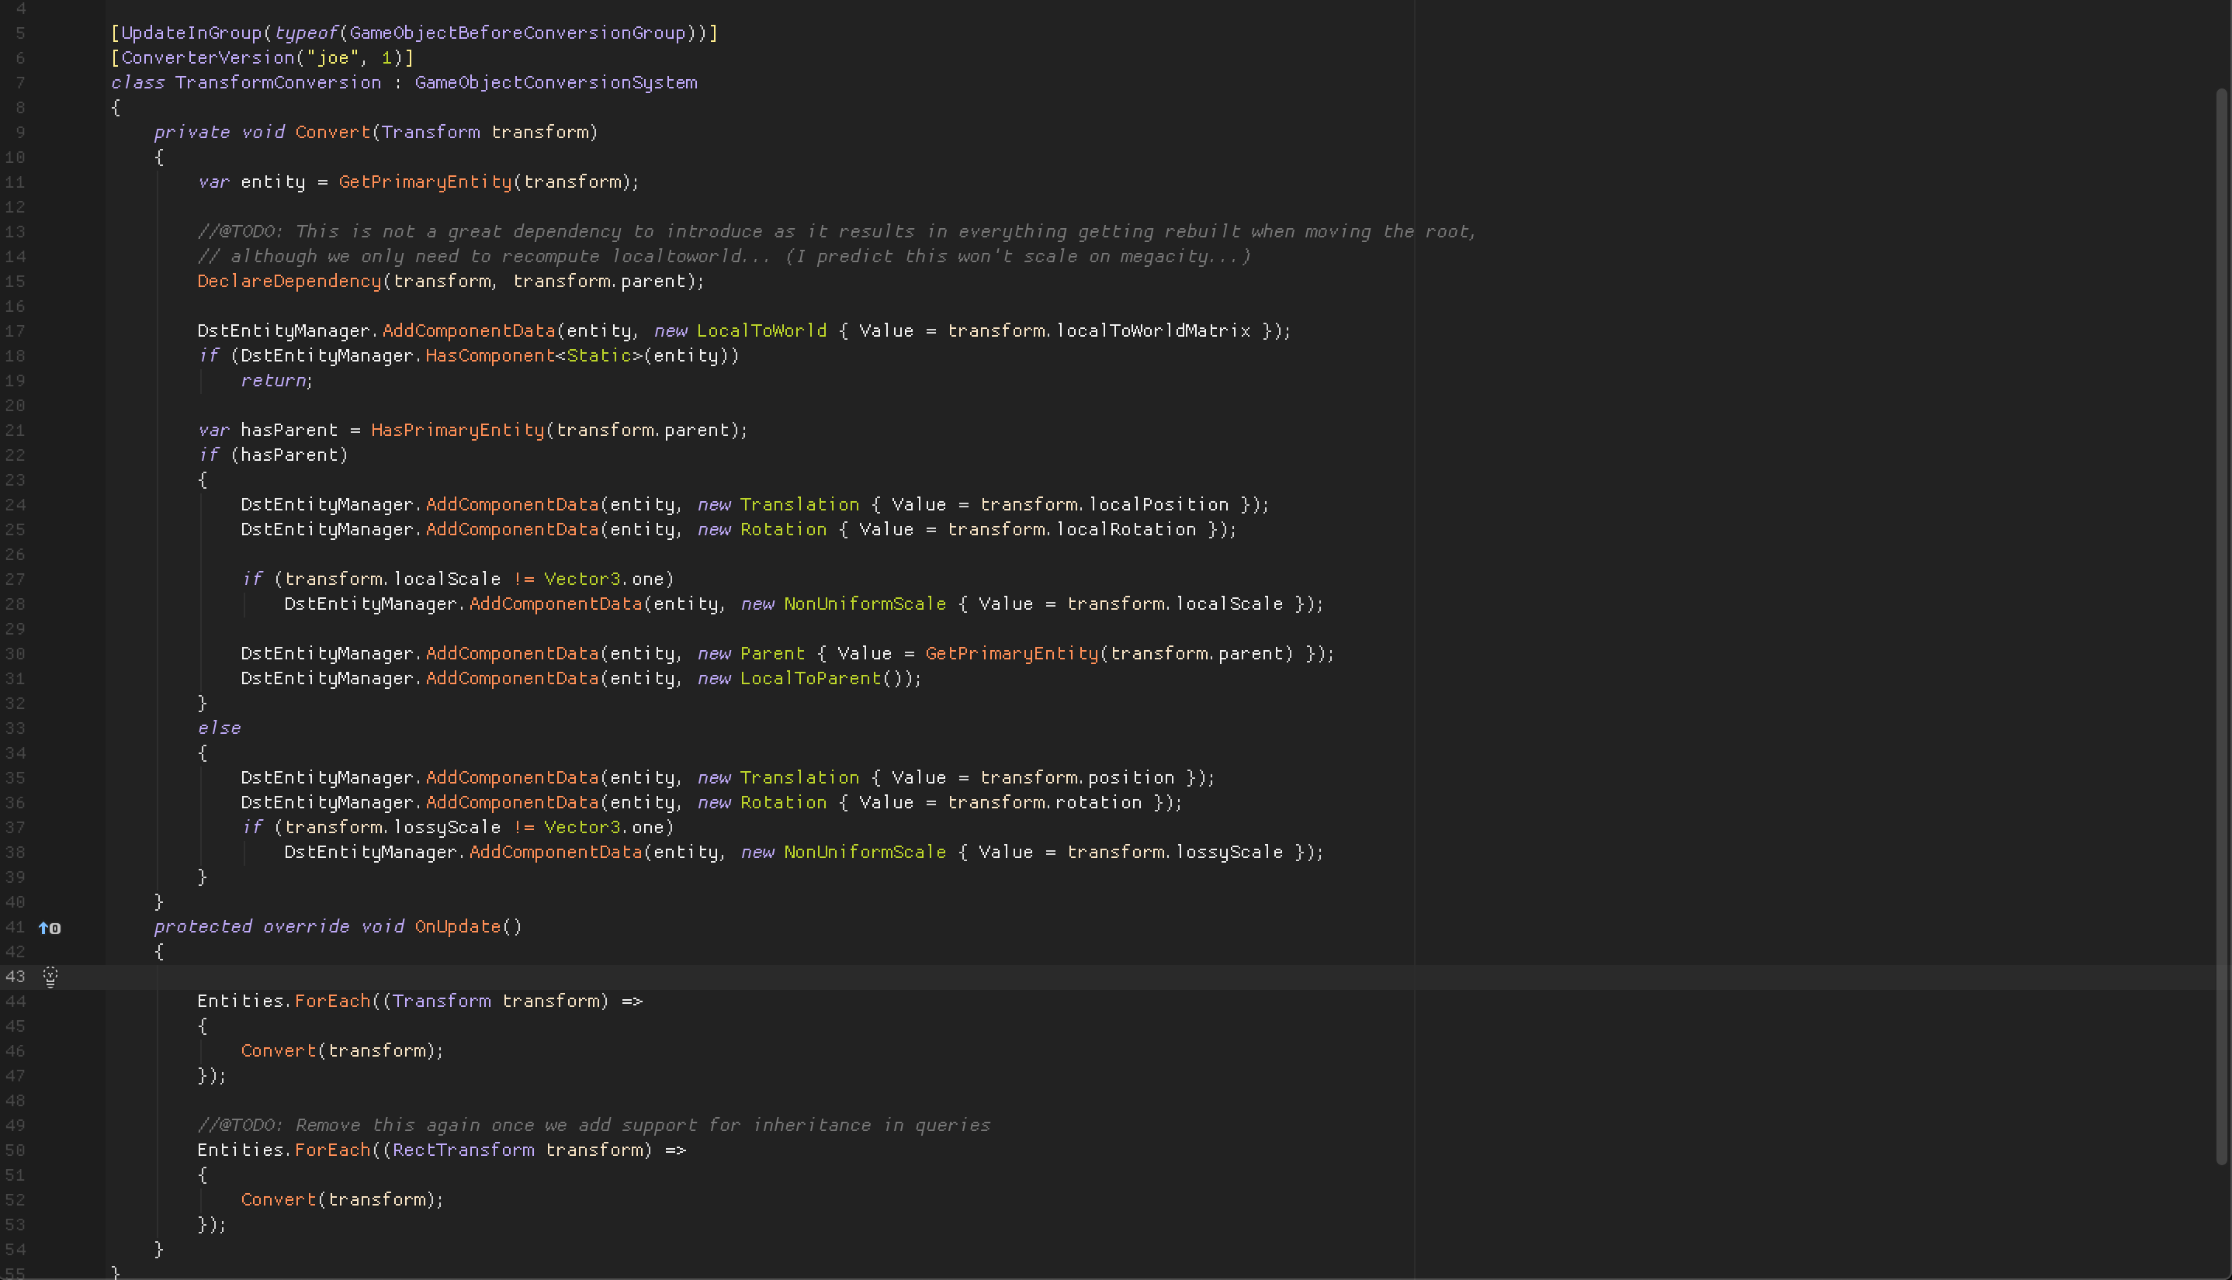The image size is (2232, 1280).
Task: Click the OnUpdate method name
Action: pos(457,928)
